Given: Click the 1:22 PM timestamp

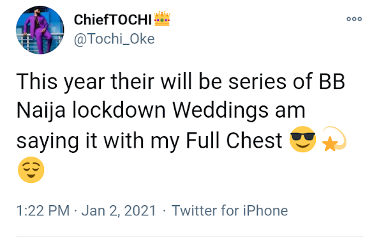Looking at the screenshot, I should (43, 210).
